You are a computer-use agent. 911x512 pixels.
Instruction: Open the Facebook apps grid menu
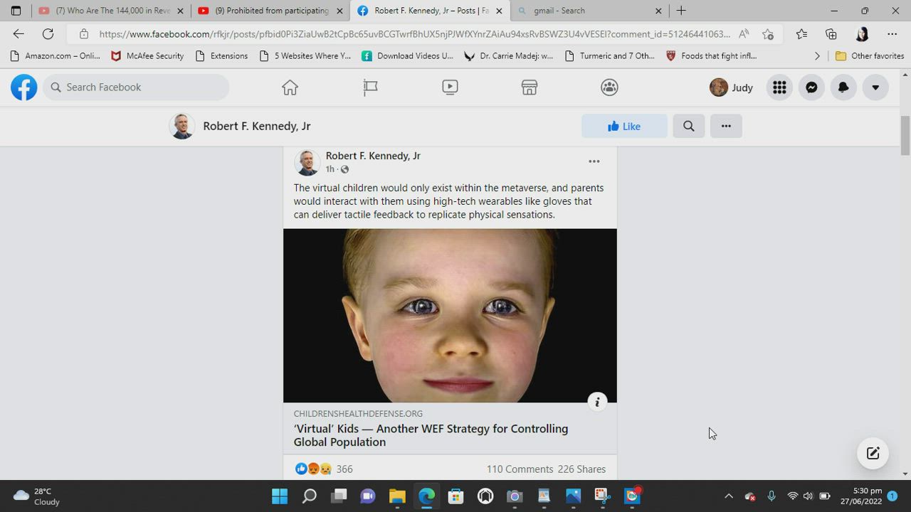click(779, 87)
